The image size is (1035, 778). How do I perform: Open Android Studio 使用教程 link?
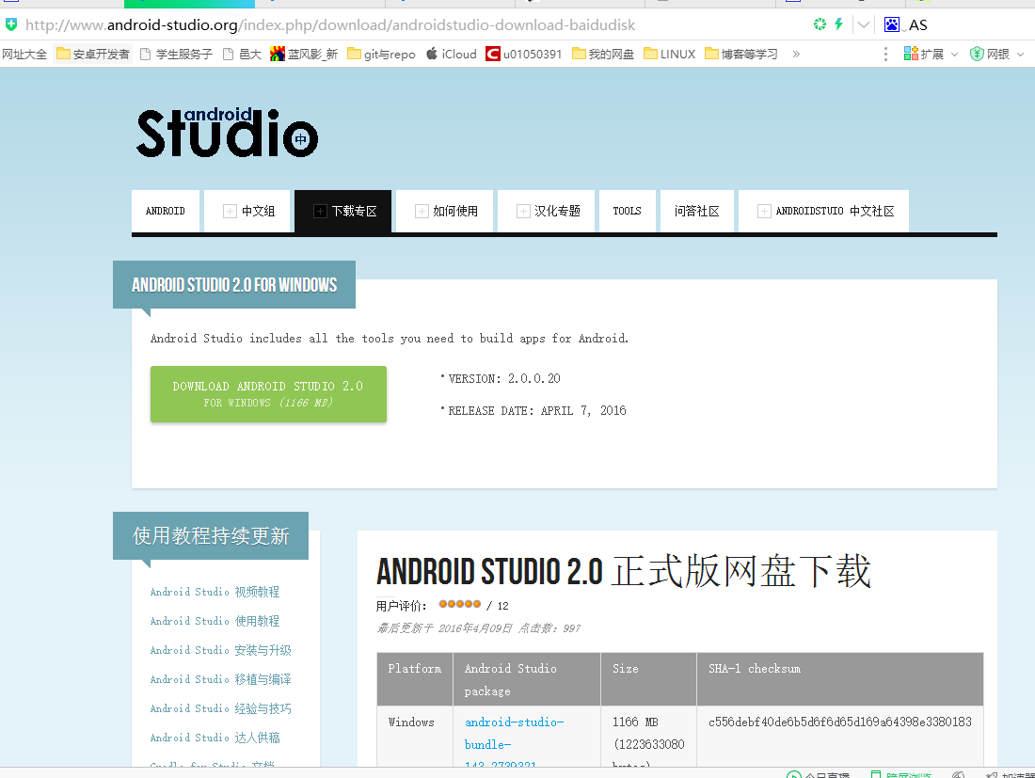point(215,621)
